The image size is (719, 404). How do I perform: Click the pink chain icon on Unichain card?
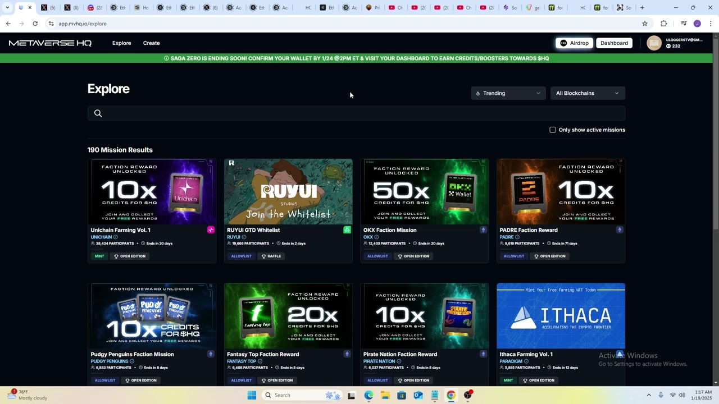(211, 229)
